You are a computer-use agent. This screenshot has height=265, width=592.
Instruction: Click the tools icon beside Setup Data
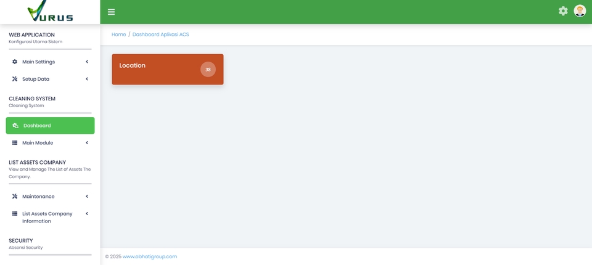[15, 79]
